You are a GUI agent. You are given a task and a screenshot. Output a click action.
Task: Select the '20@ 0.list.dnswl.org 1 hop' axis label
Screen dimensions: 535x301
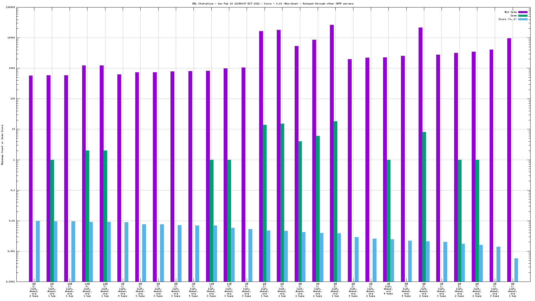87,290
